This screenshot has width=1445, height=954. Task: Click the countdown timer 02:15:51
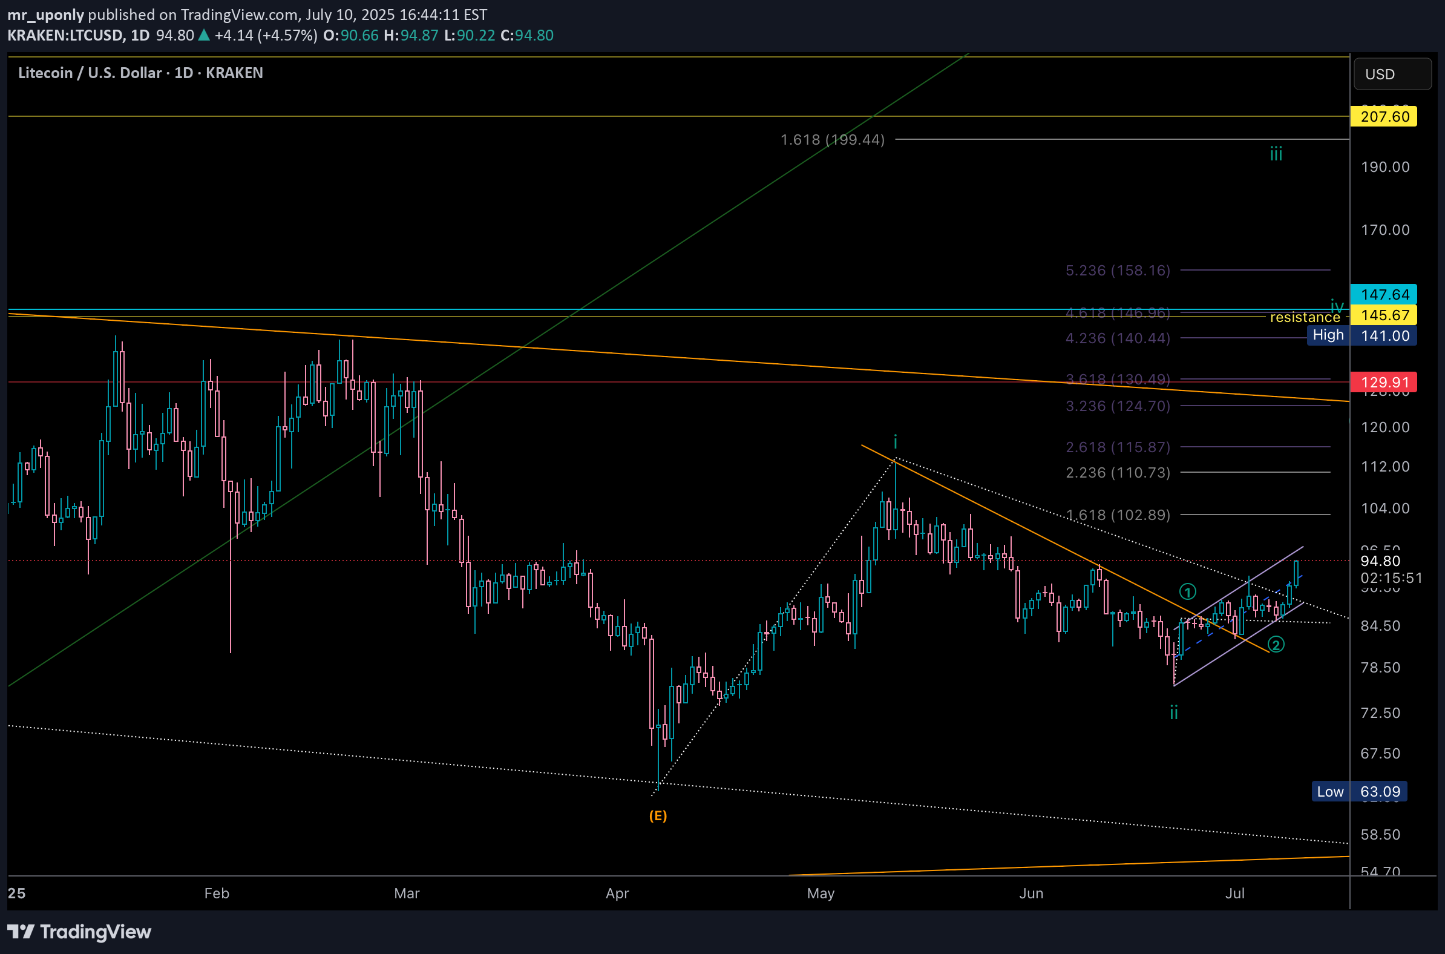[1392, 578]
